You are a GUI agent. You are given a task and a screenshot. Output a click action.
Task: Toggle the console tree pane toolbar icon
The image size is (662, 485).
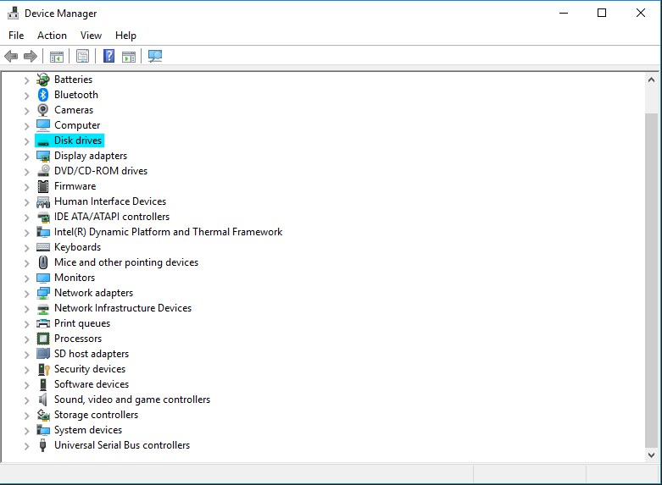pos(57,56)
